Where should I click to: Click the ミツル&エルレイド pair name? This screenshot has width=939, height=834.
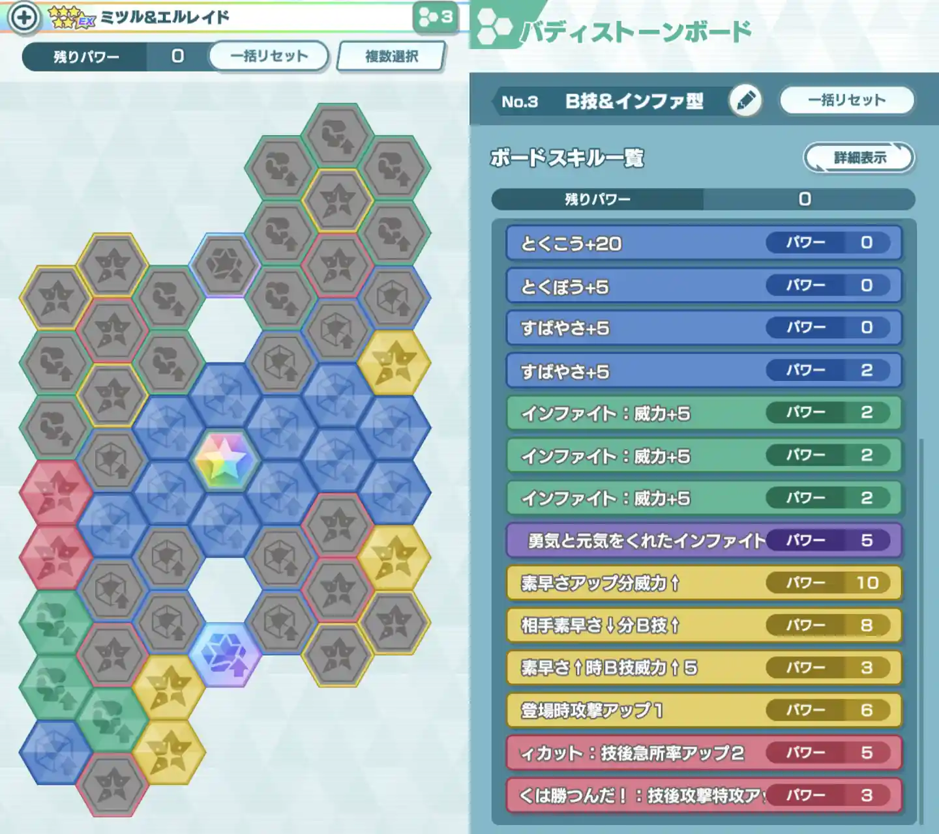164,17
